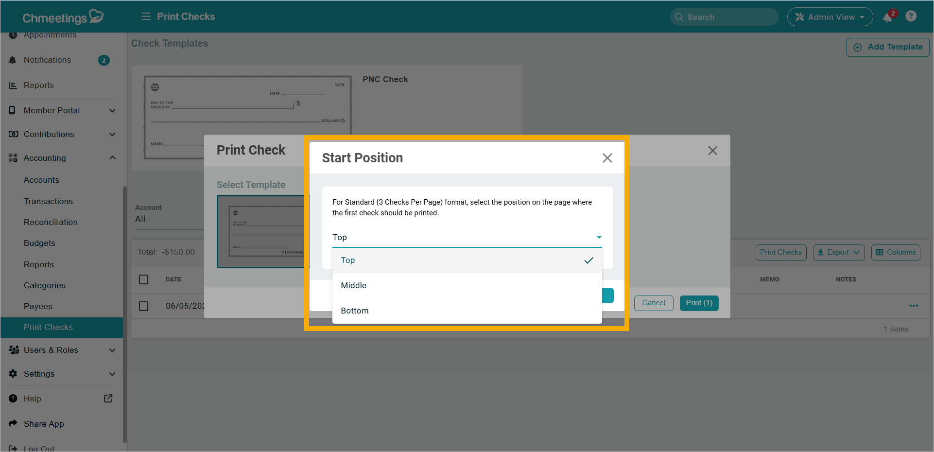Open Transactions in the sidebar
934x452 pixels.
(48, 202)
